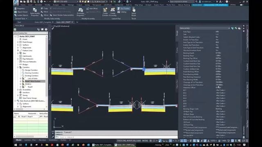This screenshot has width=262, height=147.
Task: Switch to the Model layout tab
Action: point(19,140)
